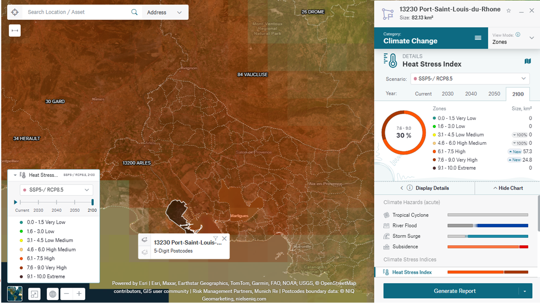Viewport: 540px width, 303px height.
Task: Open the Subsidence hazard icon
Action: (386, 247)
